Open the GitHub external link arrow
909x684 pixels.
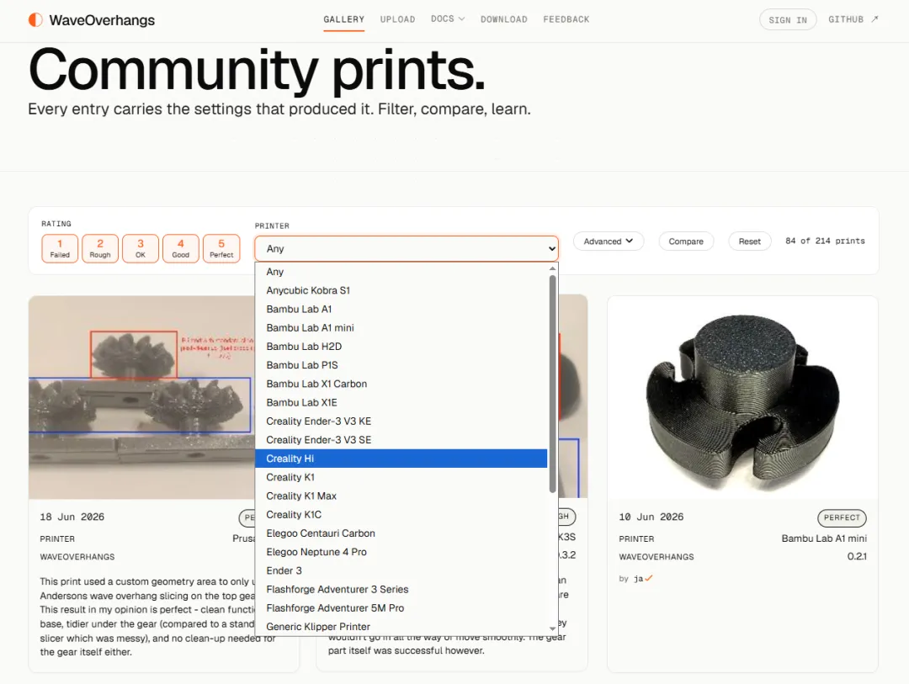(874, 19)
